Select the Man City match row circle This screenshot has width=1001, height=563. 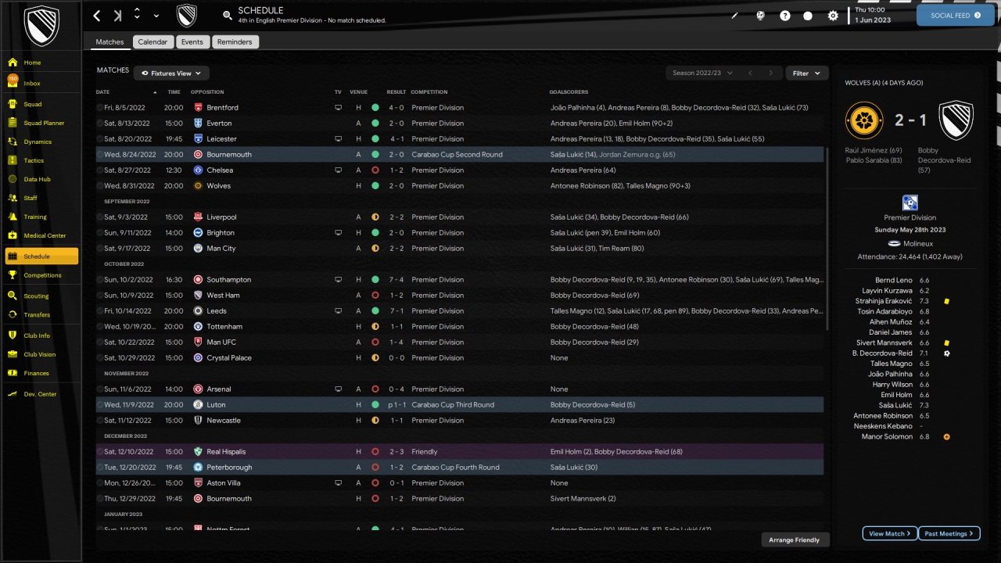[x=100, y=249]
